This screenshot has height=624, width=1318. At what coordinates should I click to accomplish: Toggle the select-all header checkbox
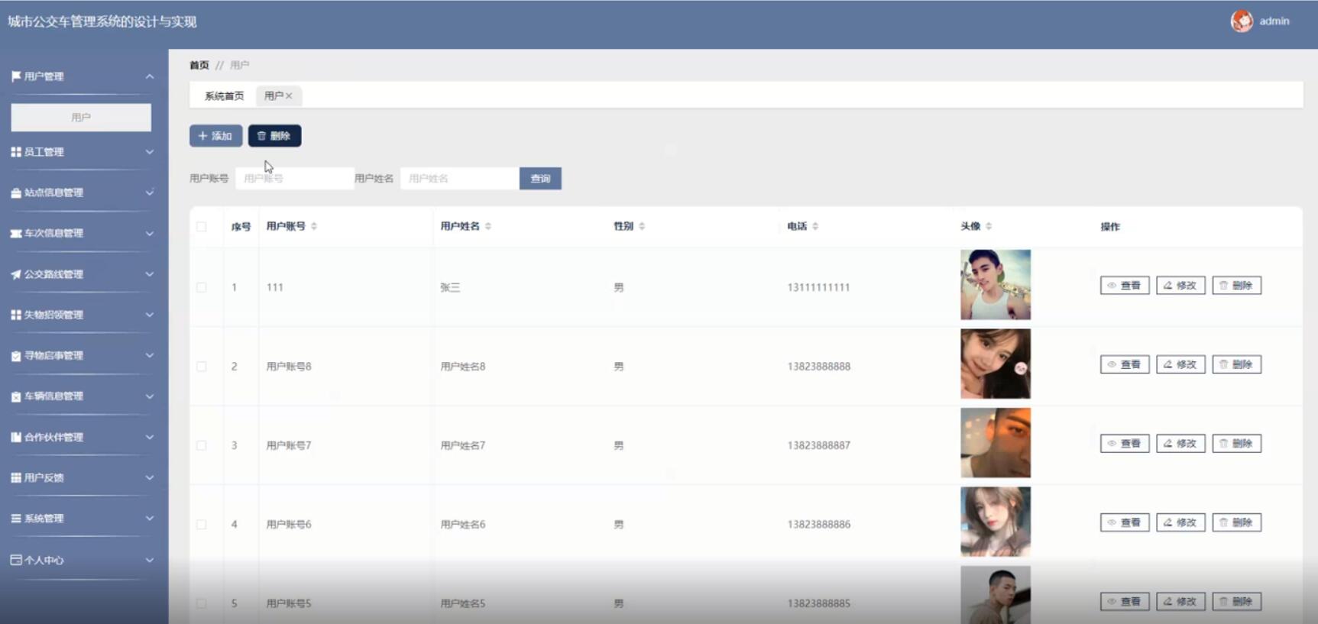(x=202, y=227)
